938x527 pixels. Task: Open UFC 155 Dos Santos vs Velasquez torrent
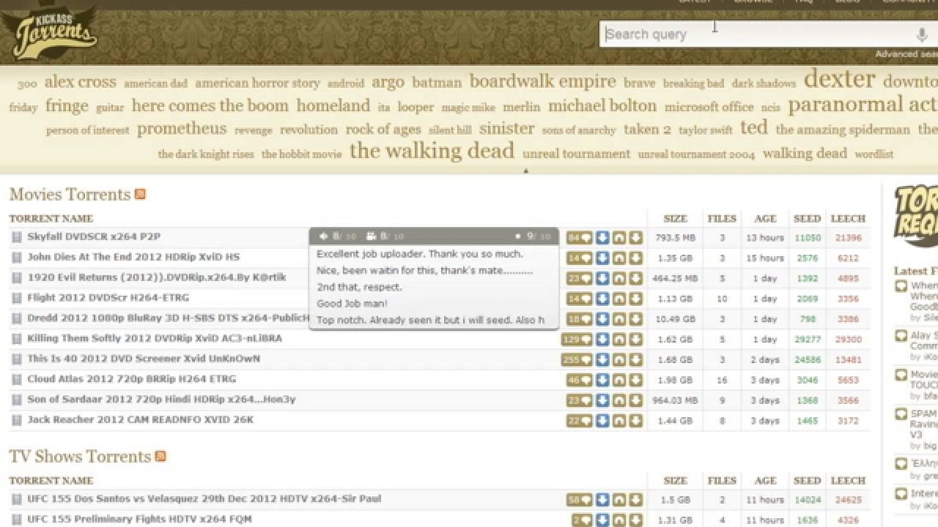[x=204, y=499]
